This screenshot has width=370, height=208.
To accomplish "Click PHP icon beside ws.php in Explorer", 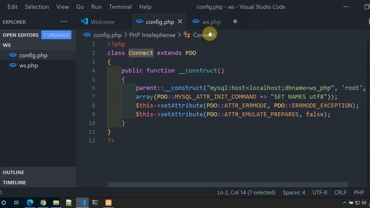I will (x=13, y=65).
